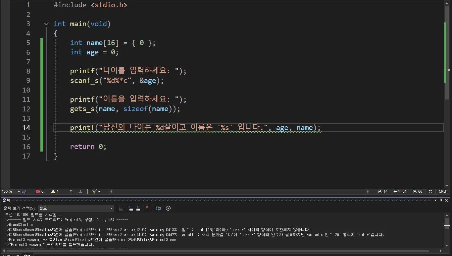Click the purple code health indicator icon
452x256 pixels.
point(24,191)
